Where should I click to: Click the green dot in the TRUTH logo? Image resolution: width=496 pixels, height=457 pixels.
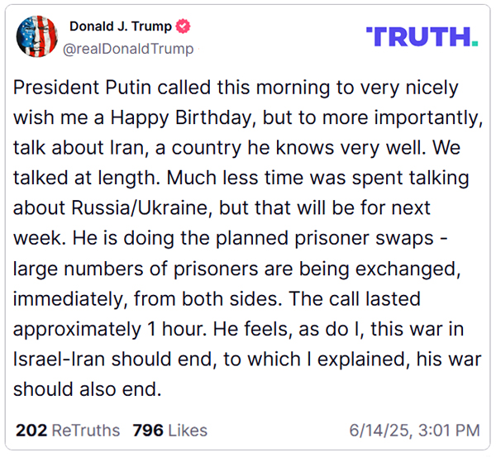(475, 43)
